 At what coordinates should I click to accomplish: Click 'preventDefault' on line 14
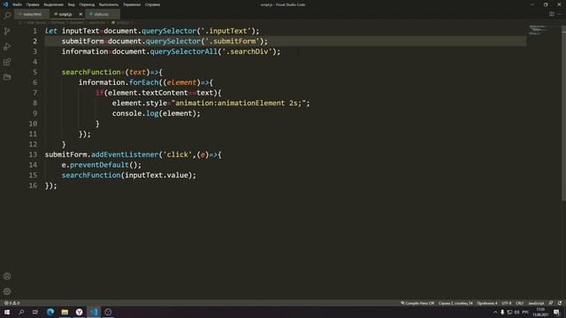99,165
